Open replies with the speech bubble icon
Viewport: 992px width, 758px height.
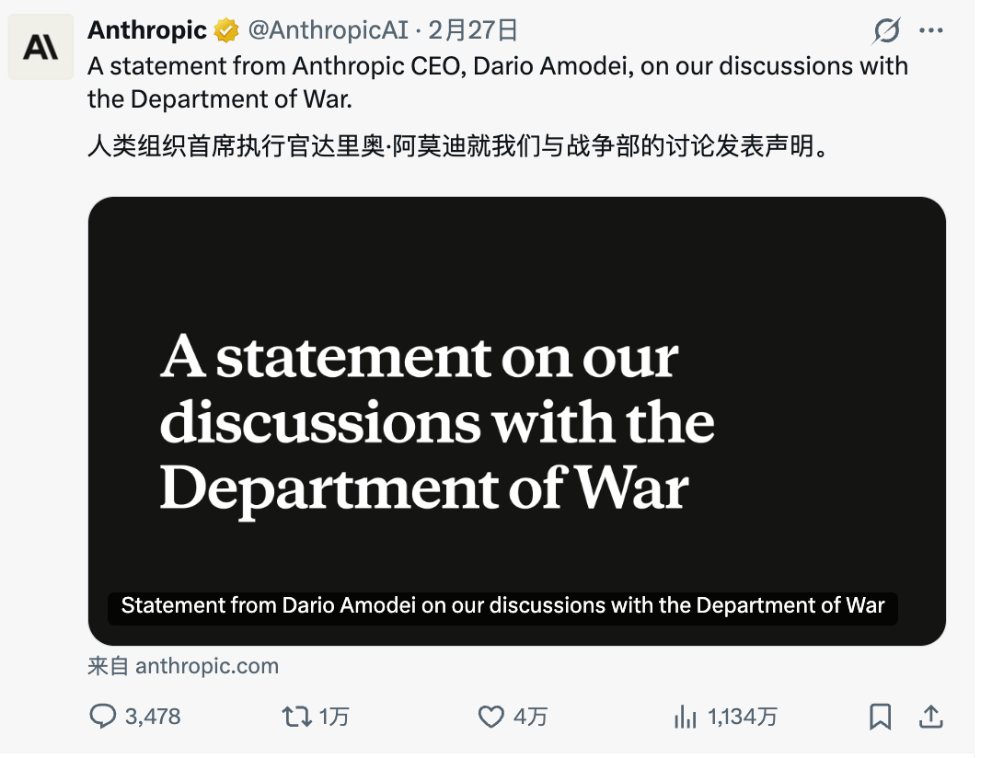click(104, 716)
